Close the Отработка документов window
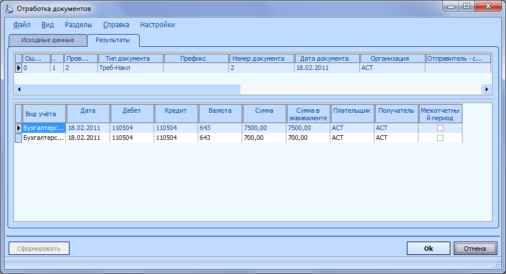The height and width of the screenshot is (274, 506). click(x=488, y=6)
